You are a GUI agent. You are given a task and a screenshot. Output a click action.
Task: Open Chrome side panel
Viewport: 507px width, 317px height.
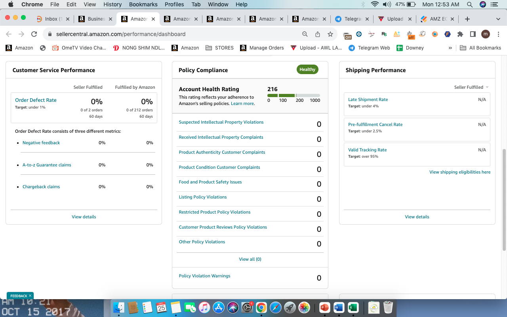473,34
